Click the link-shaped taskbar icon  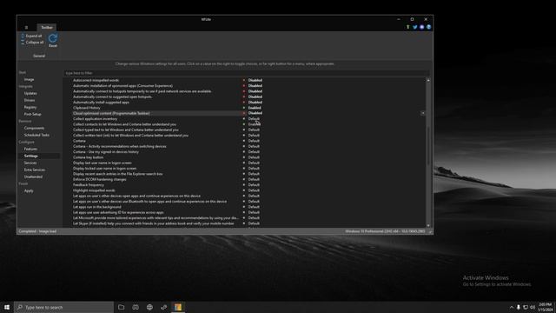click(164, 307)
